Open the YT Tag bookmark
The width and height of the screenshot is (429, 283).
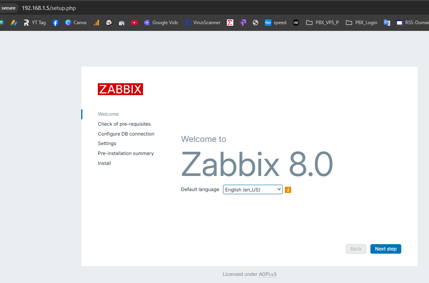pos(35,23)
